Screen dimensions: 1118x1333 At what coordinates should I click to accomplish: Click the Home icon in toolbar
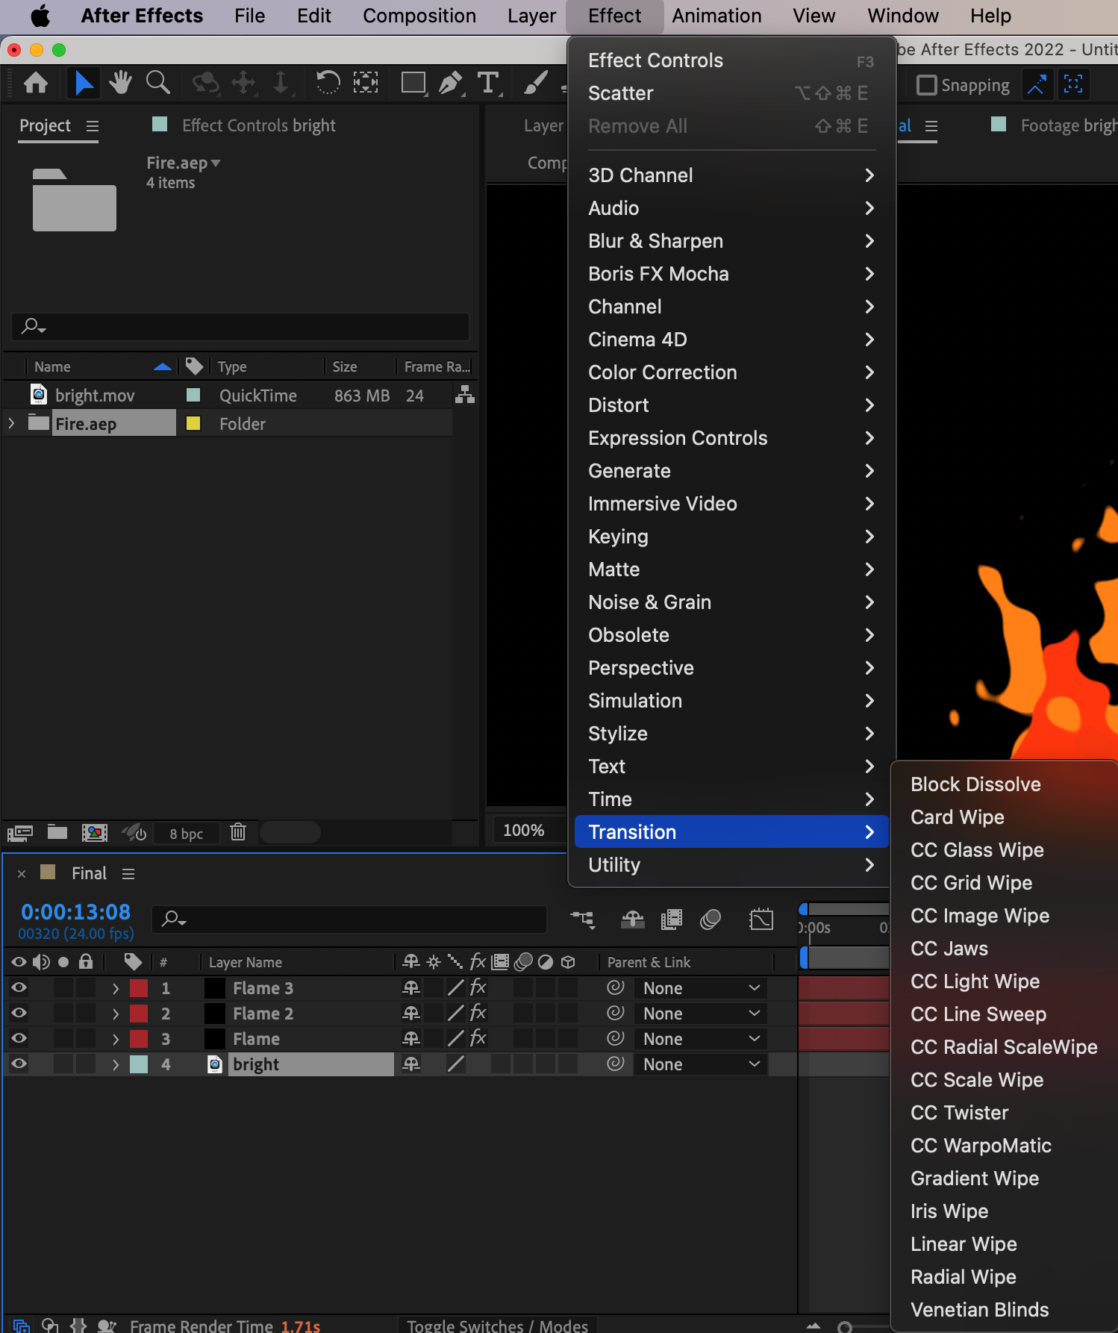(36, 83)
